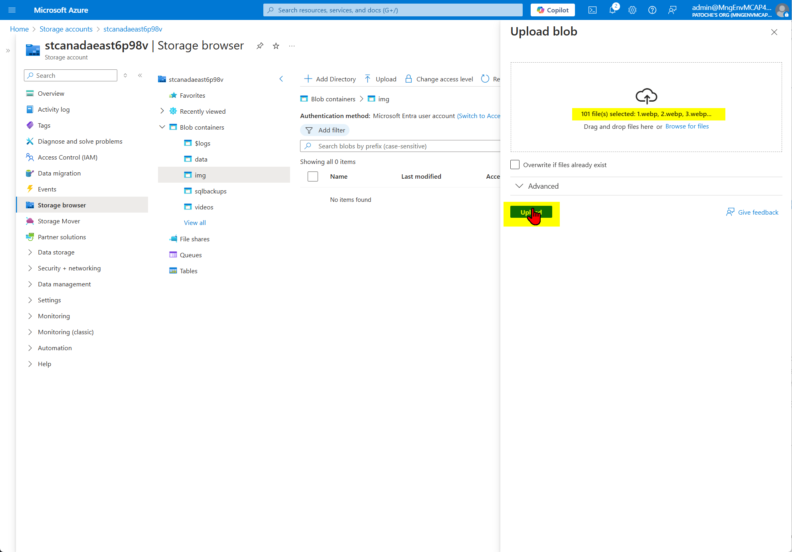This screenshot has width=792, height=552.
Task: Click the Search blobs by prefix field
Action: pos(399,146)
